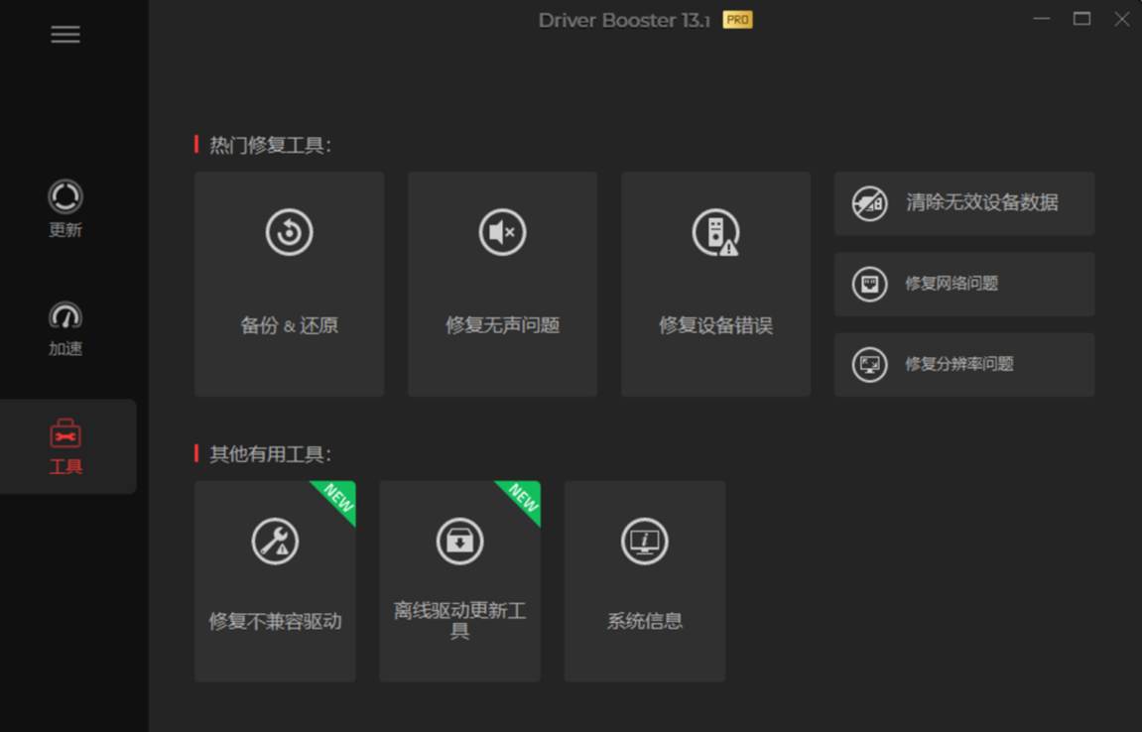Viewport: 1142px width, 732px height.
Task: Switch to 更新 tab label
Action: (65, 230)
